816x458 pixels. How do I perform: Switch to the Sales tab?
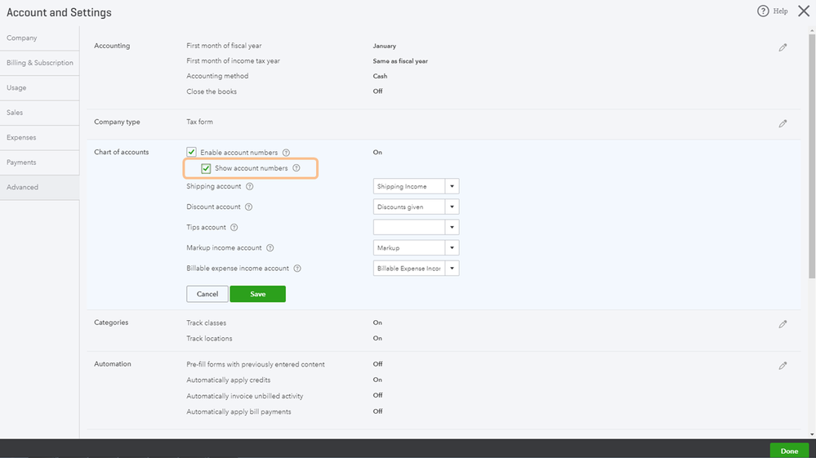pyautogui.click(x=39, y=113)
